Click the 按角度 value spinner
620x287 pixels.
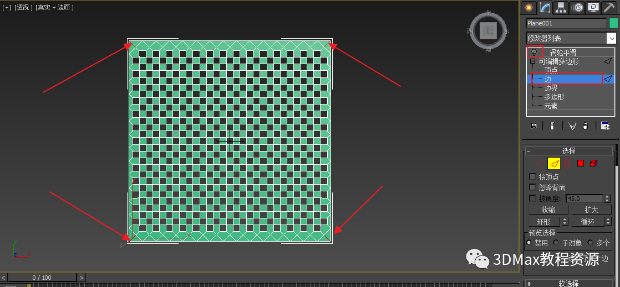point(607,199)
